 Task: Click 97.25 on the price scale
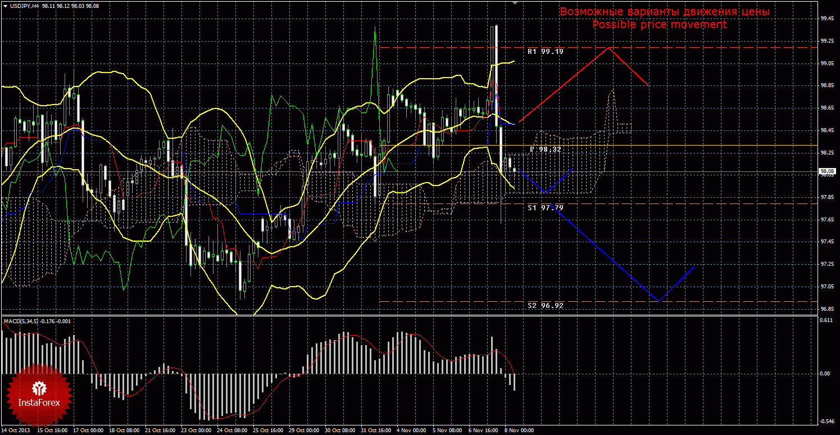(x=827, y=264)
